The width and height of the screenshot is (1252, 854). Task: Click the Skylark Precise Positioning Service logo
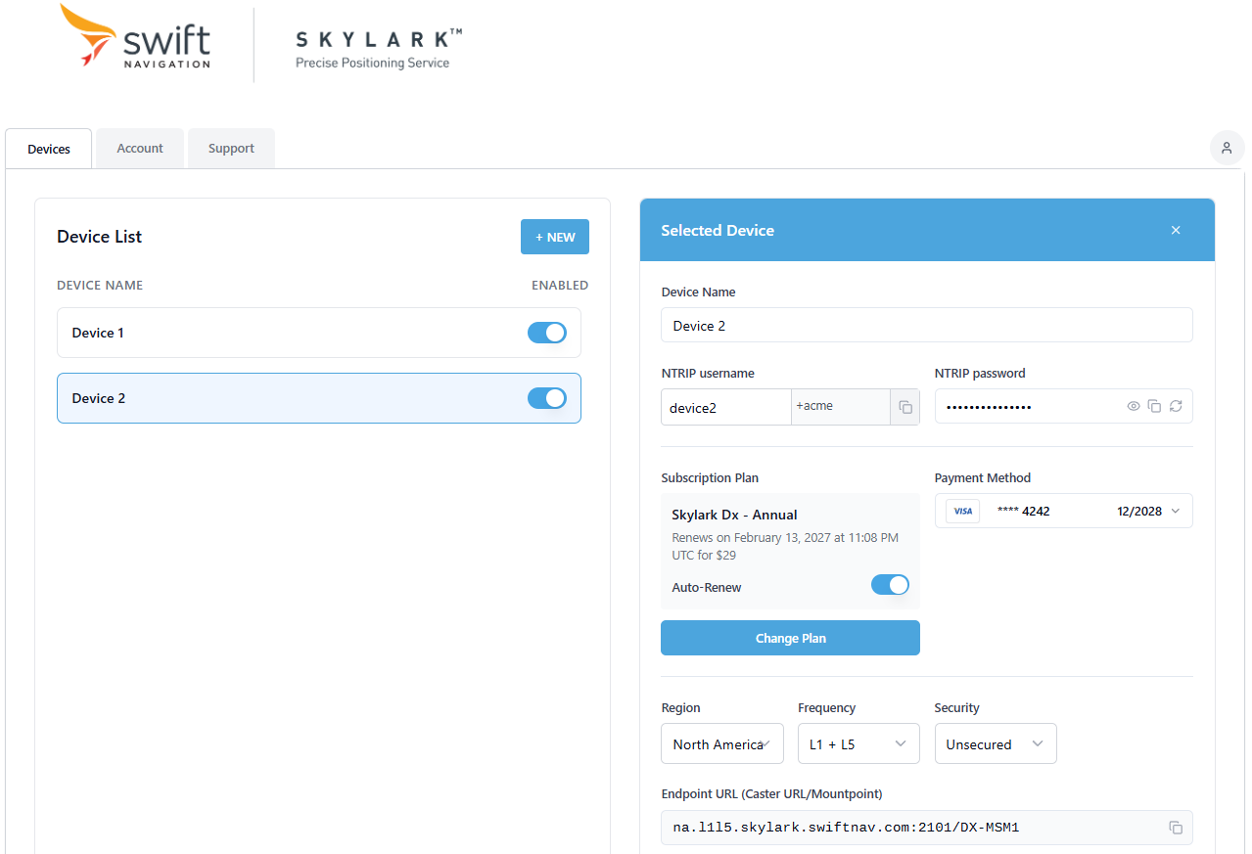pyautogui.click(x=379, y=49)
